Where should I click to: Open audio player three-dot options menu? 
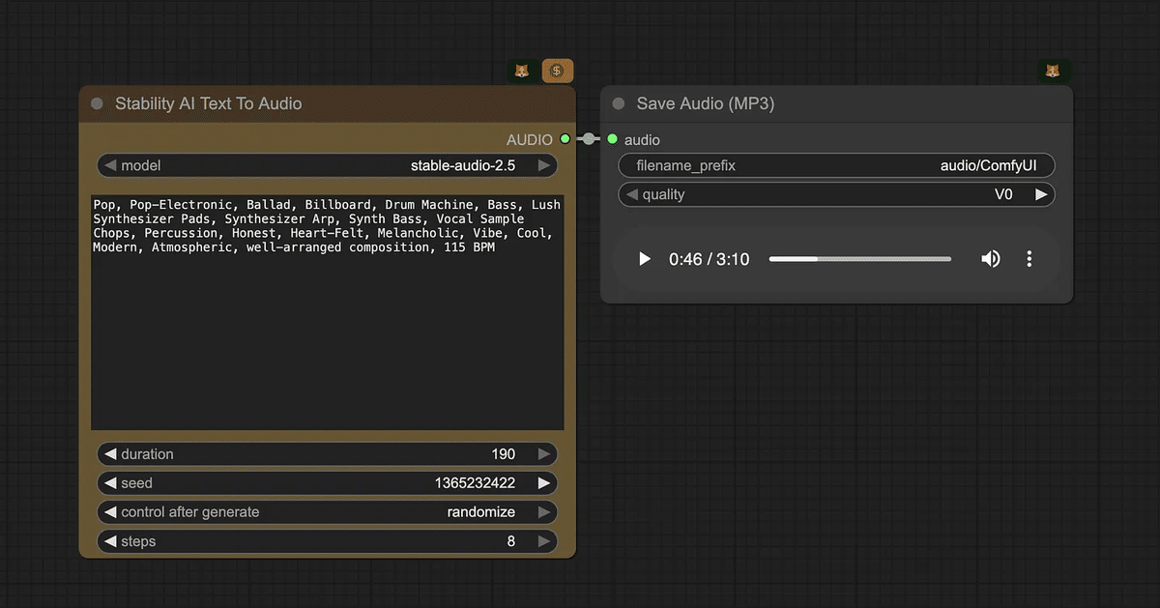coord(1029,259)
